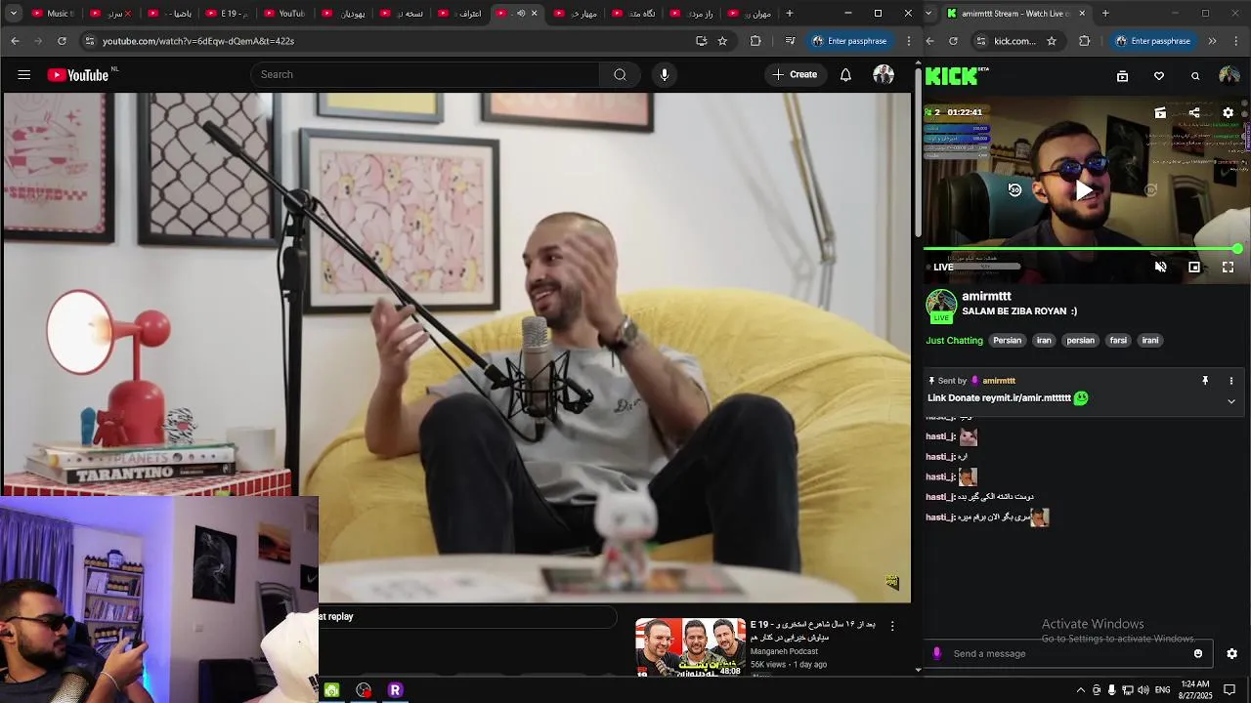Expand the pinned message chevron

(x=1230, y=401)
